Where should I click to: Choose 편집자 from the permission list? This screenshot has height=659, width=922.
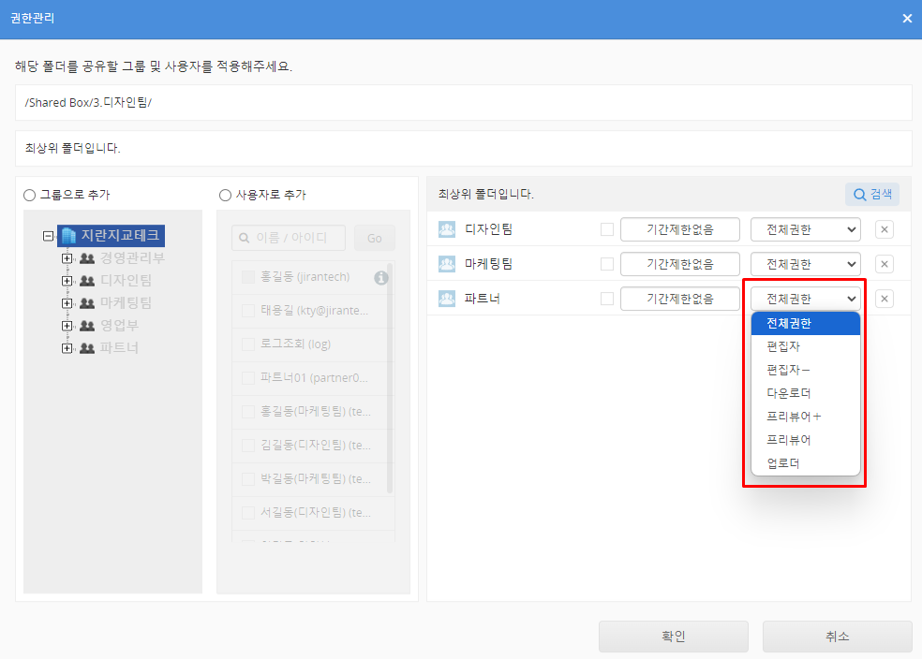coord(782,346)
